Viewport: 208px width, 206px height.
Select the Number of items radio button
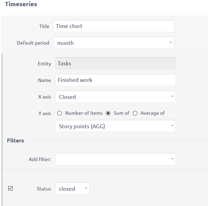pyautogui.click(x=60, y=113)
